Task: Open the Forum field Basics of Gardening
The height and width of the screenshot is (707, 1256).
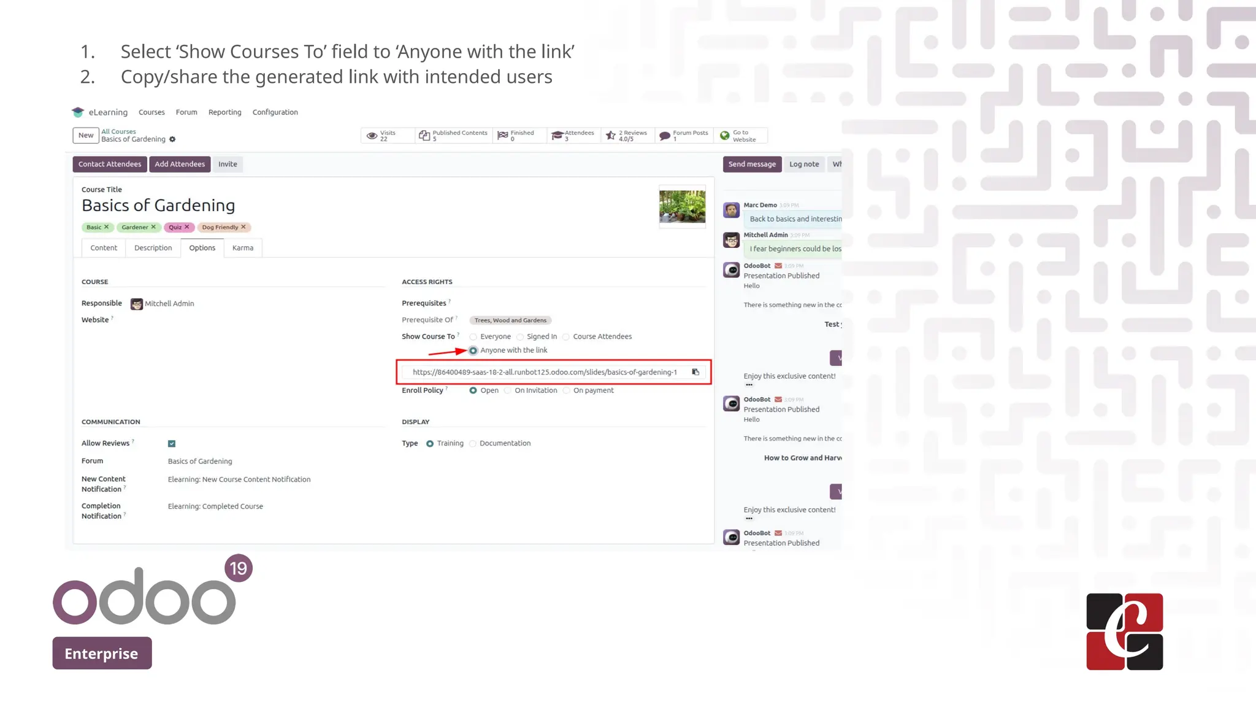Action: (x=200, y=462)
